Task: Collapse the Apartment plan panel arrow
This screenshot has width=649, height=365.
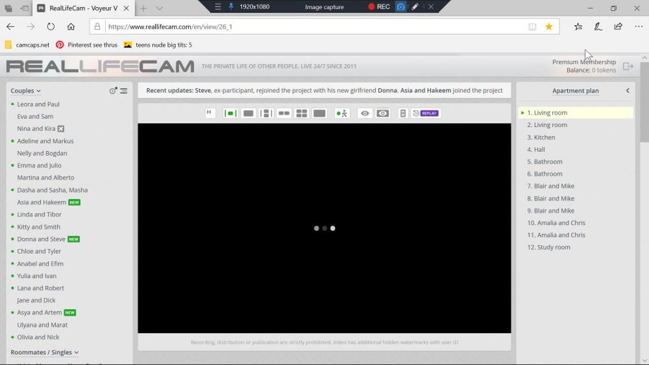Action: [x=628, y=91]
